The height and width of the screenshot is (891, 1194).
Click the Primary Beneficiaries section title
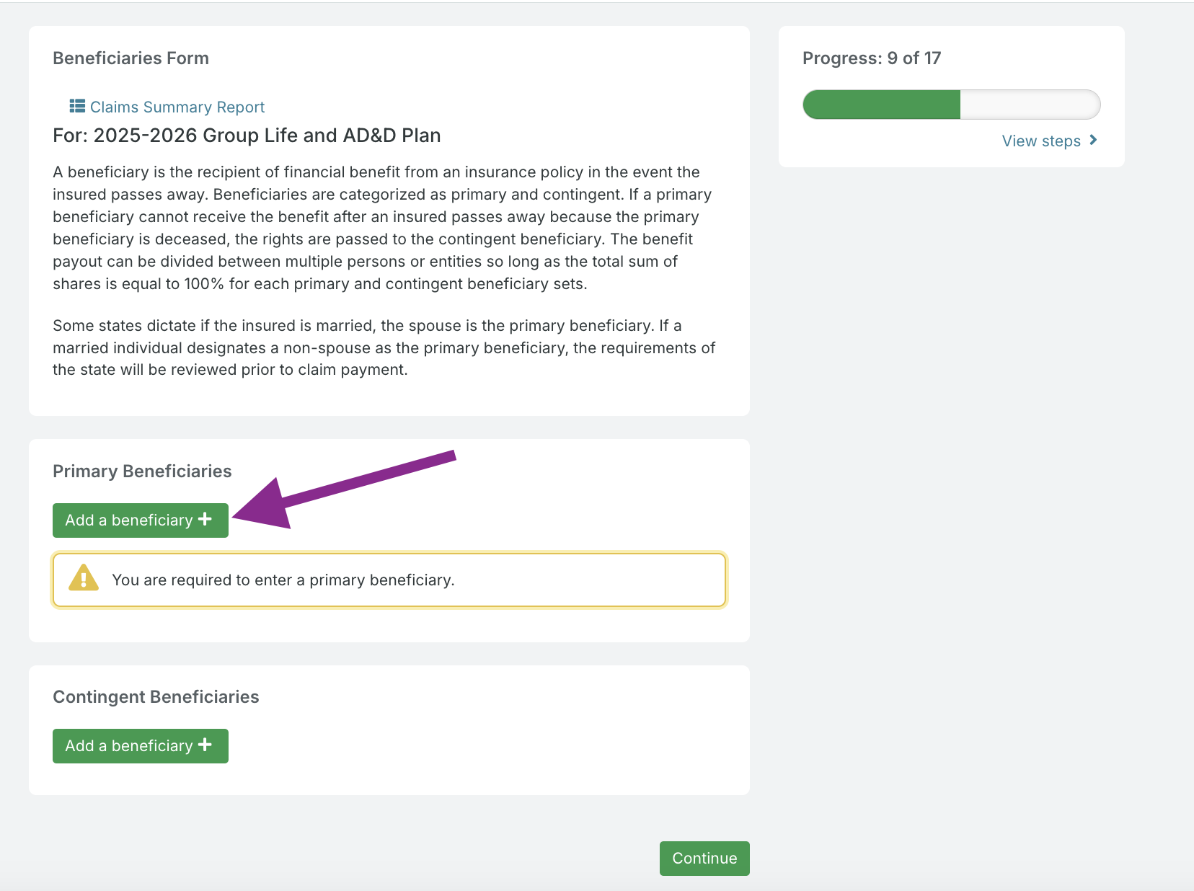click(x=142, y=471)
